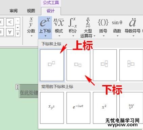143x130 pixels.
Task: Switch to the View (视图) tab
Action: (31, 11)
